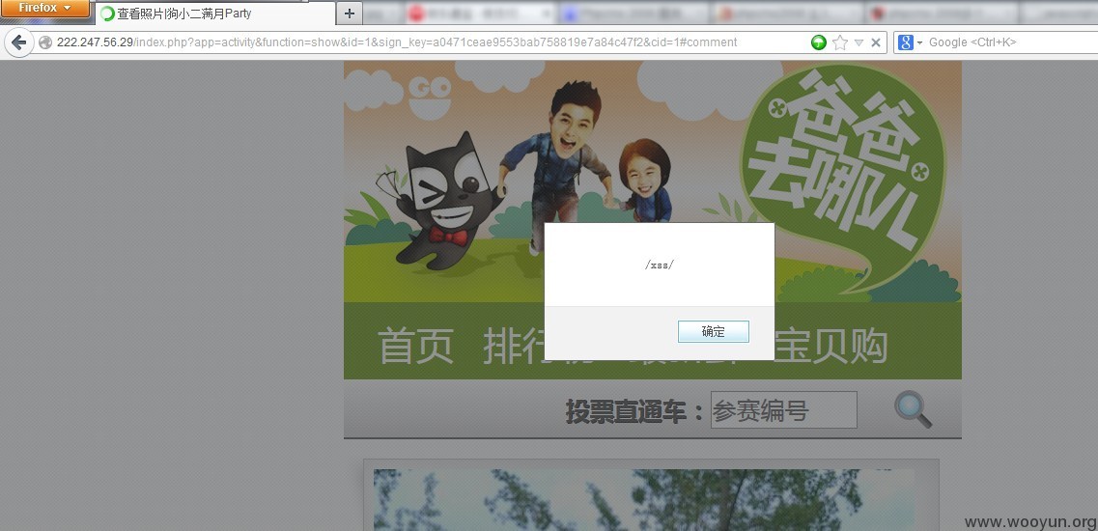Click the green circular addon icon
Viewport: 1098px width, 531px height.
point(819,42)
